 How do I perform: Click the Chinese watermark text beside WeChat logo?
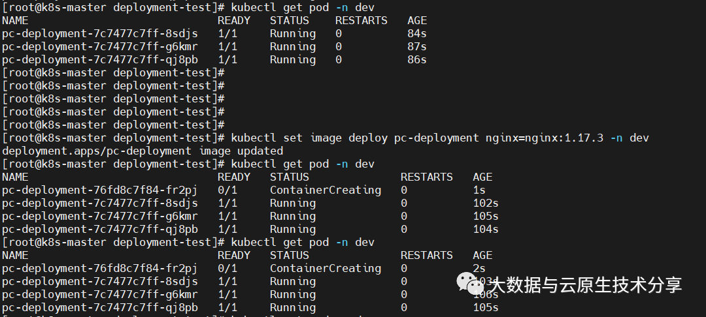pyautogui.click(x=586, y=285)
